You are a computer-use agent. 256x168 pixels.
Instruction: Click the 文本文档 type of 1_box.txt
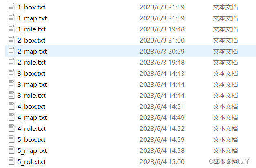coord(225,7)
